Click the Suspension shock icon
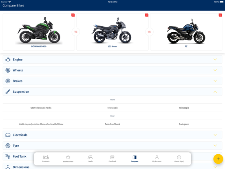 [8, 91]
